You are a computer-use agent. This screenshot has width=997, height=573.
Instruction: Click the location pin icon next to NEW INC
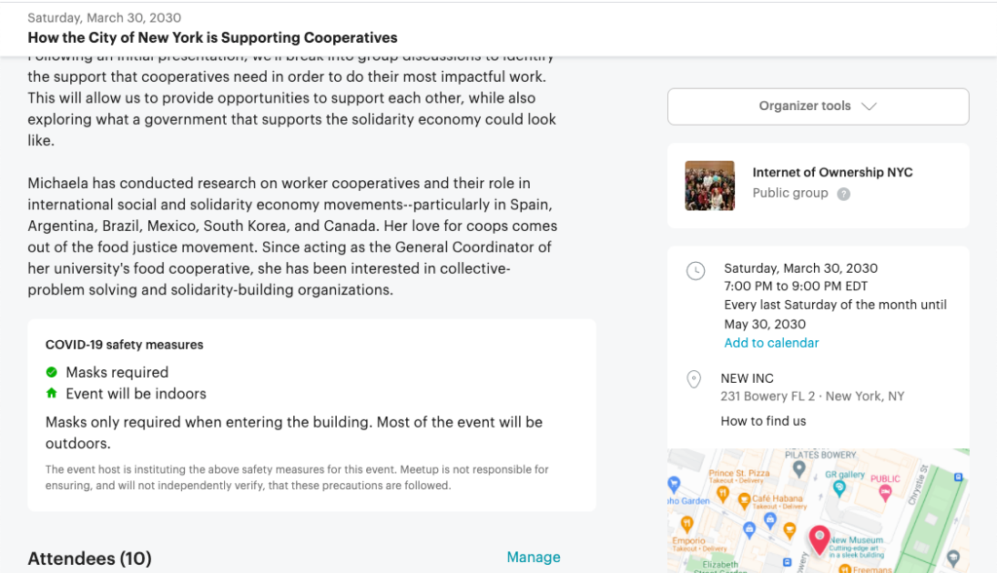(694, 379)
